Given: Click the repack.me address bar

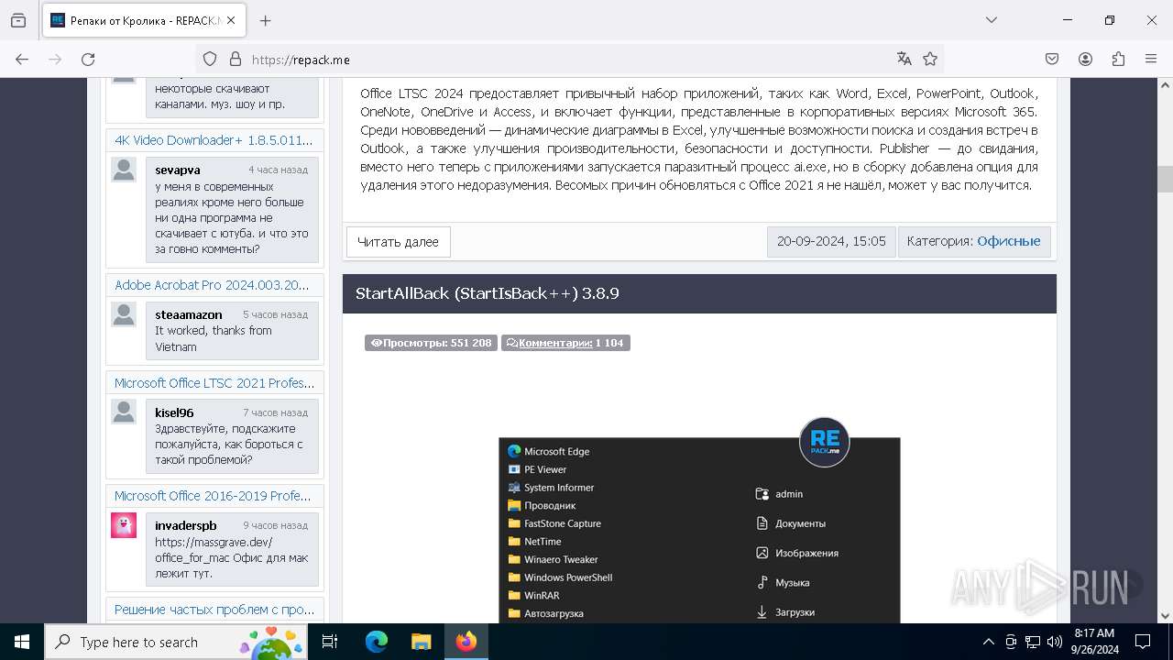Looking at the screenshot, I should (568, 59).
